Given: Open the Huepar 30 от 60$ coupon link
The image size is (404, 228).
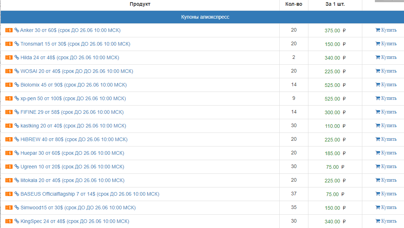Looking at the screenshot, I should click(x=72, y=153).
